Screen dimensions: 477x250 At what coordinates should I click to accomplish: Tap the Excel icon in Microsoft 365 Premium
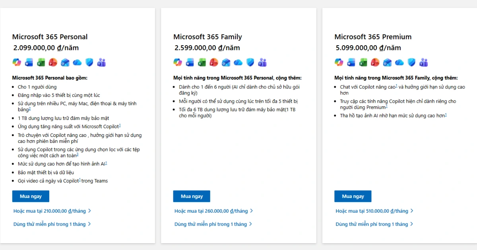(x=363, y=62)
